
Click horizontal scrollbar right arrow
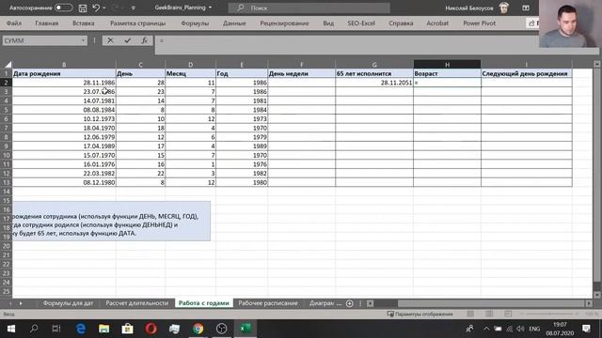[x=589, y=303]
